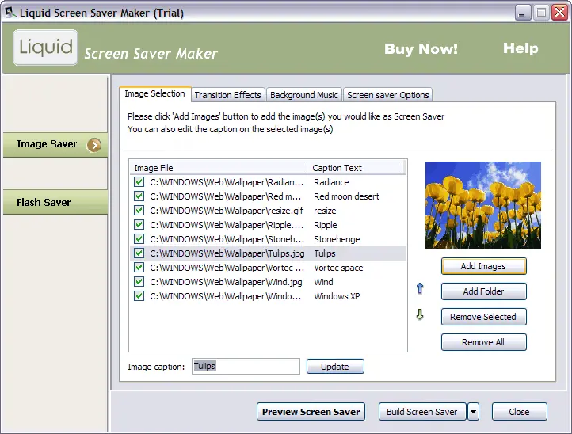Click the Preview Screen Saver button
The width and height of the screenshot is (572, 434).
(x=311, y=412)
